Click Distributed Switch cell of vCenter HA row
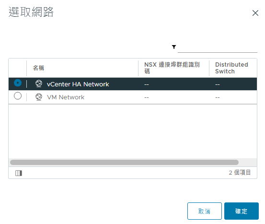The image size is (265, 224). (218, 84)
